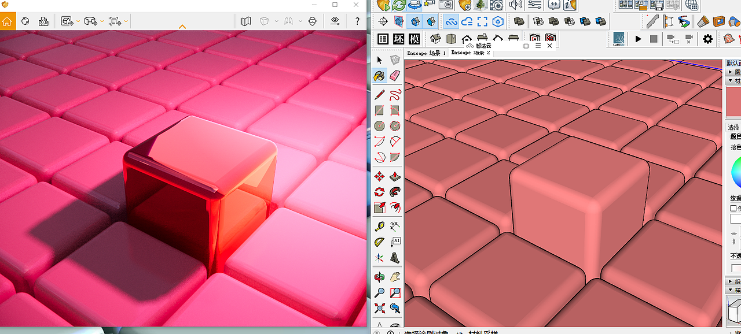Click the dashed selection frame icon
Viewport: 741px width, 334px height.
[482, 21]
